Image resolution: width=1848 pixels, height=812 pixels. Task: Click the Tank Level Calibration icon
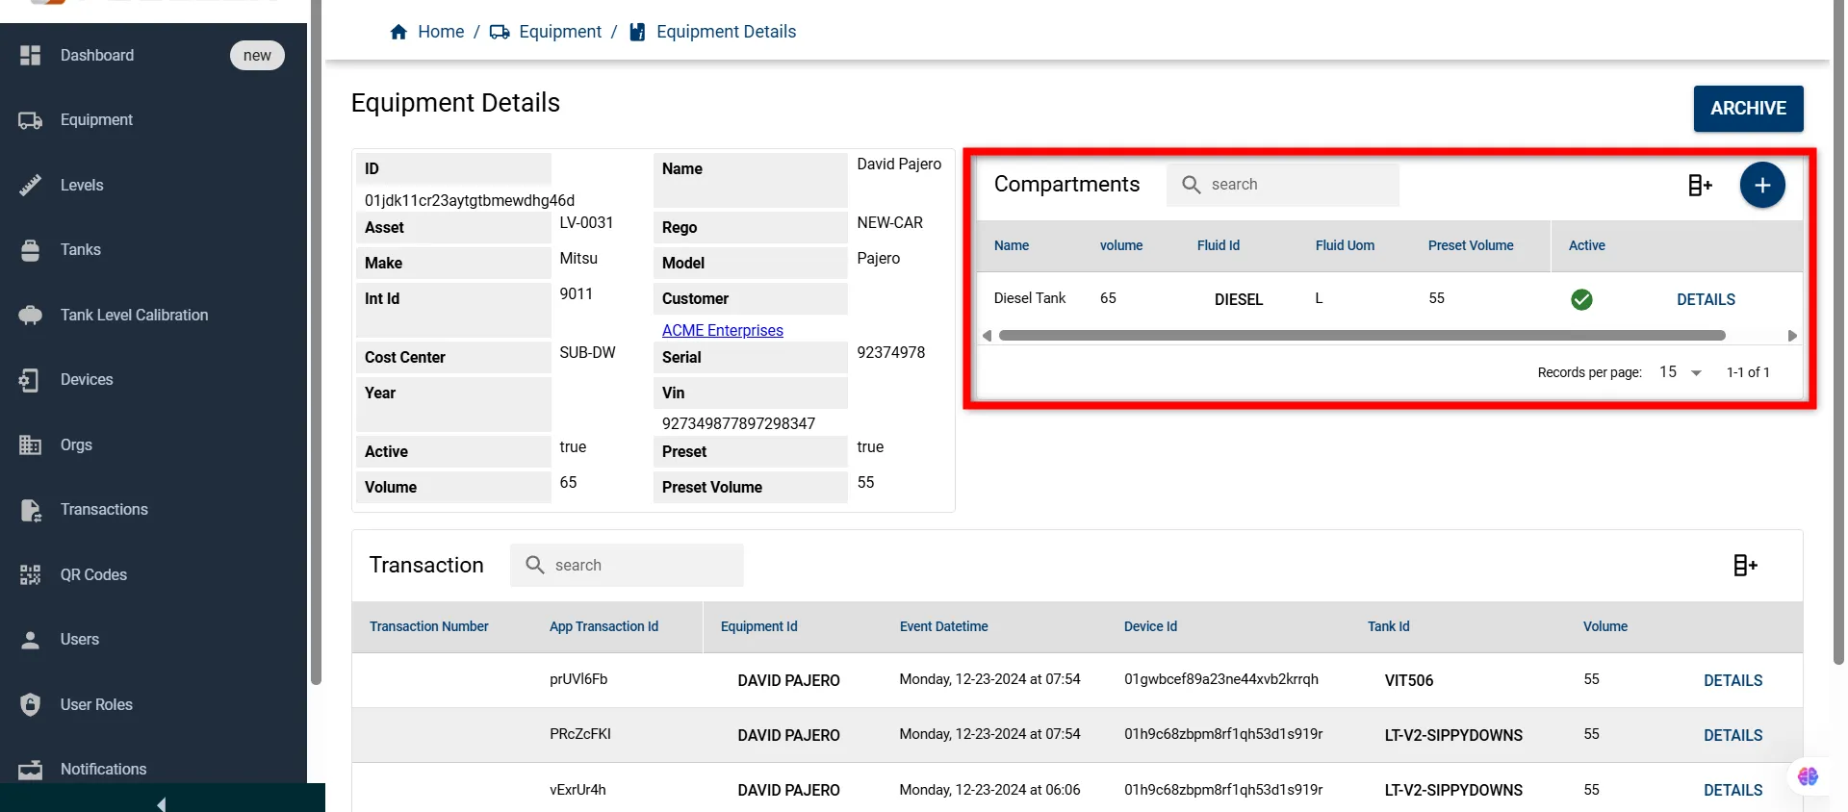pyautogui.click(x=30, y=315)
